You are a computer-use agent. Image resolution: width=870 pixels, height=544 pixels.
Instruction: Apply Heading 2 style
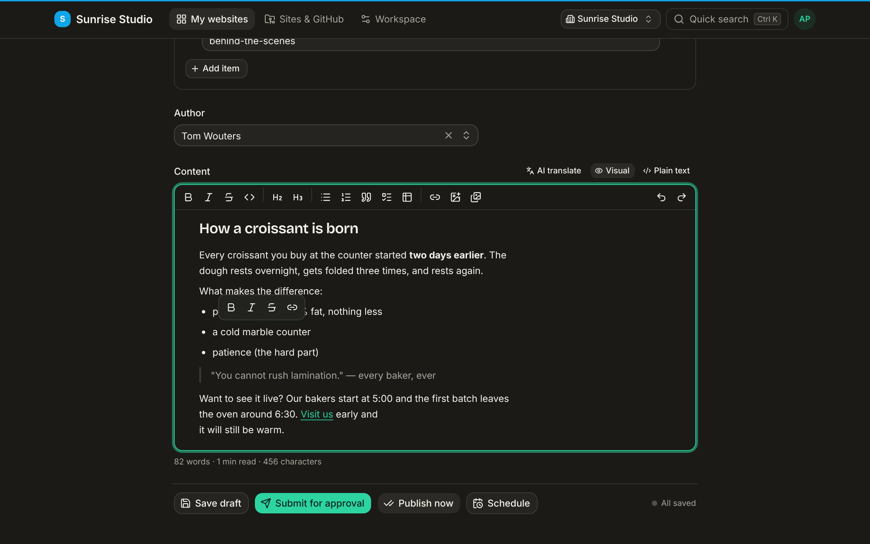277,197
